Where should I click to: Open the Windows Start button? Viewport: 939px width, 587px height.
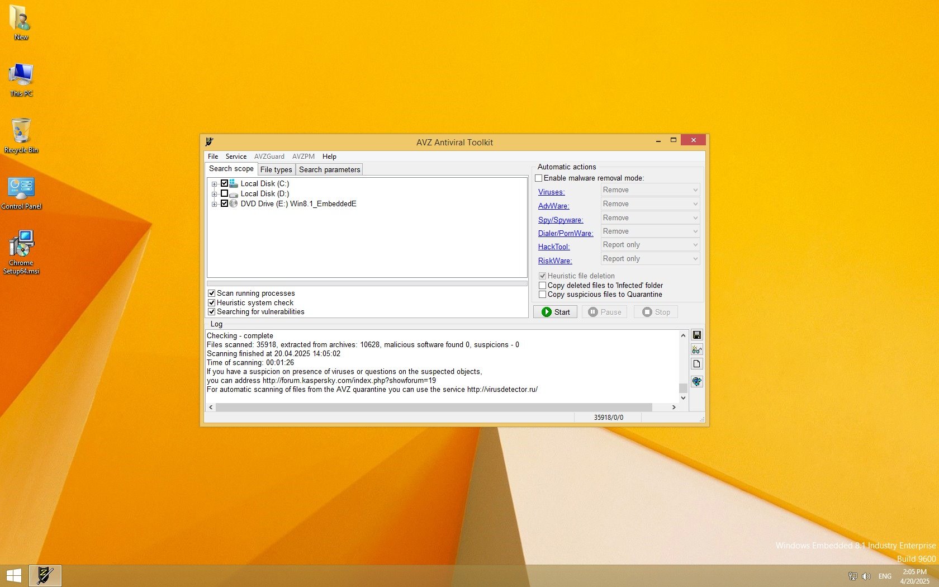tap(13, 575)
